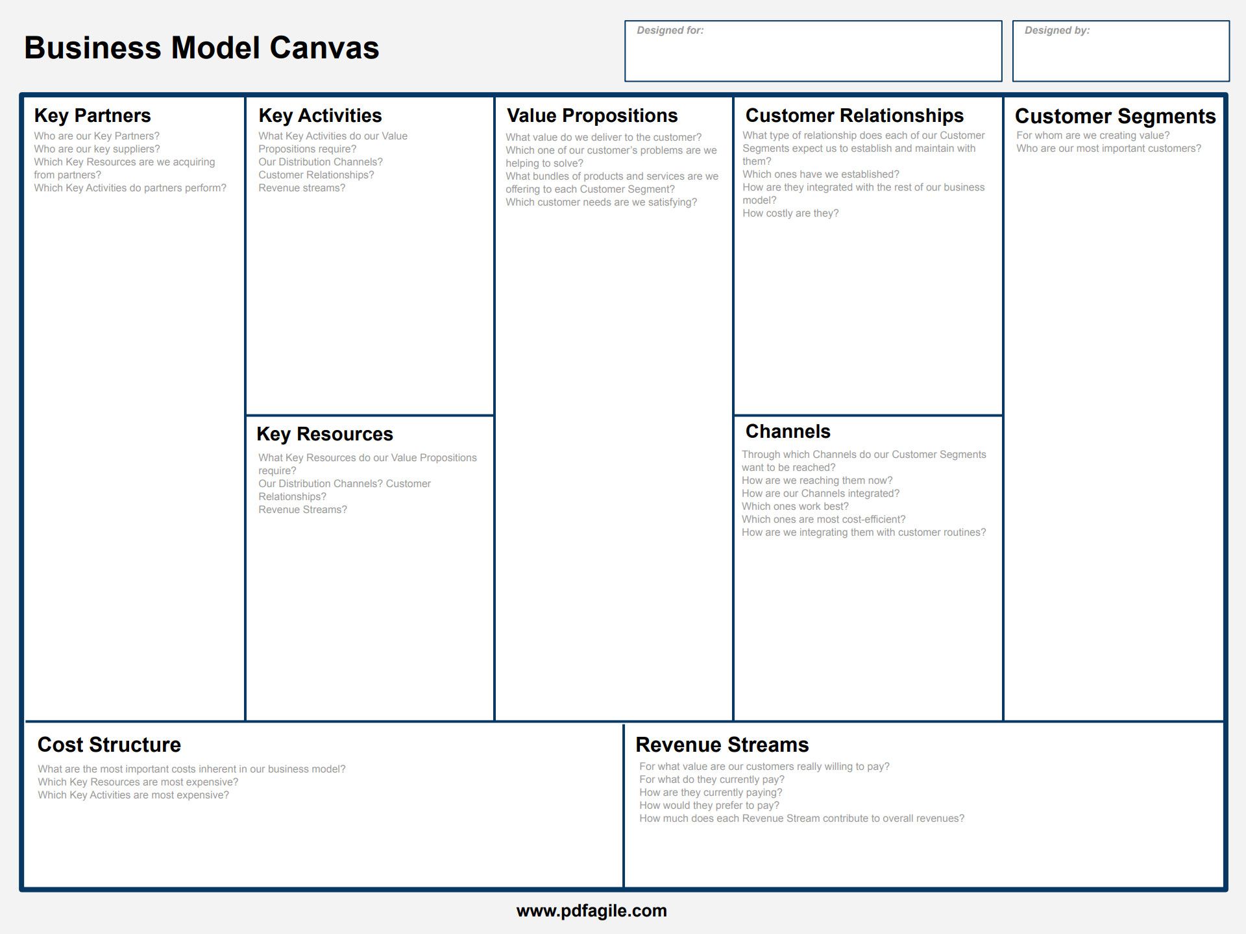The height and width of the screenshot is (934, 1246).
Task: Click the 'Cost Structure' heading
Action: pyautogui.click(x=109, y=745)
